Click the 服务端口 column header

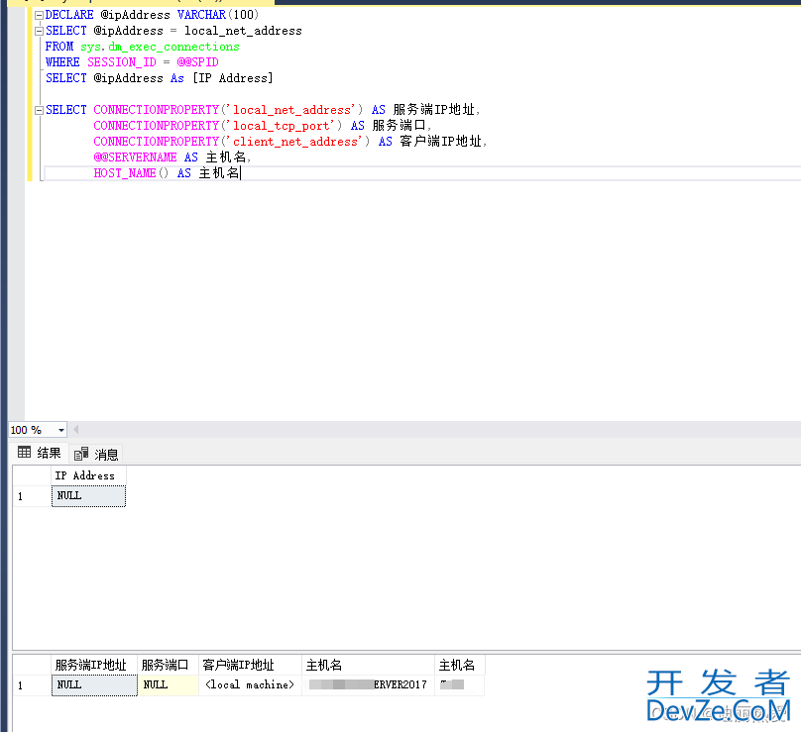click(168, 665)
